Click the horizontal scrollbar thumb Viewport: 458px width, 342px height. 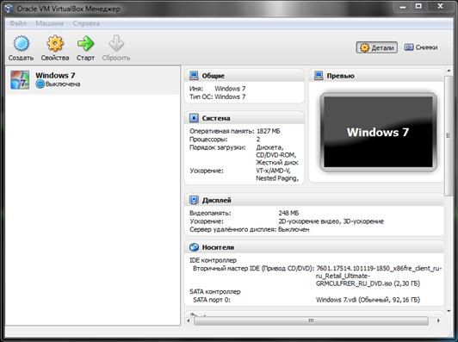click(x=311, y=320)
